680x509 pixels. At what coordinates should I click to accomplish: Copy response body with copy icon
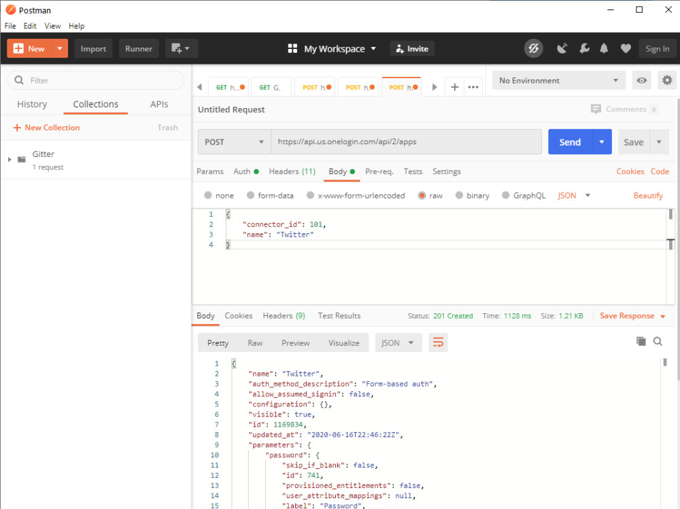click(641, 341)
